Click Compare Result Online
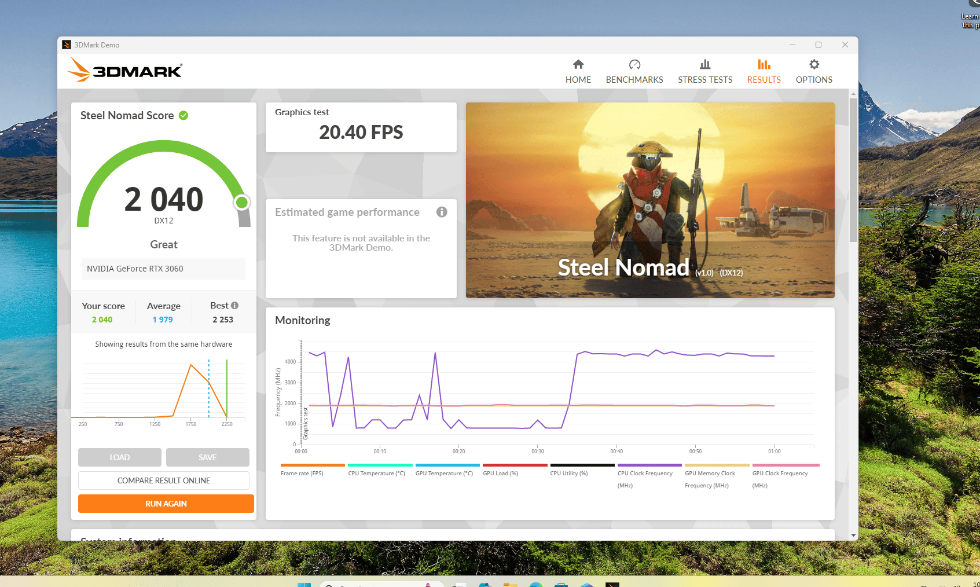The image size is (980, 587). click(x=164, y=480)
